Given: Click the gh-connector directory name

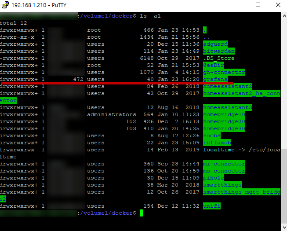Looking at the screenshot, I should pyautogui.click(x=224, y=72).
